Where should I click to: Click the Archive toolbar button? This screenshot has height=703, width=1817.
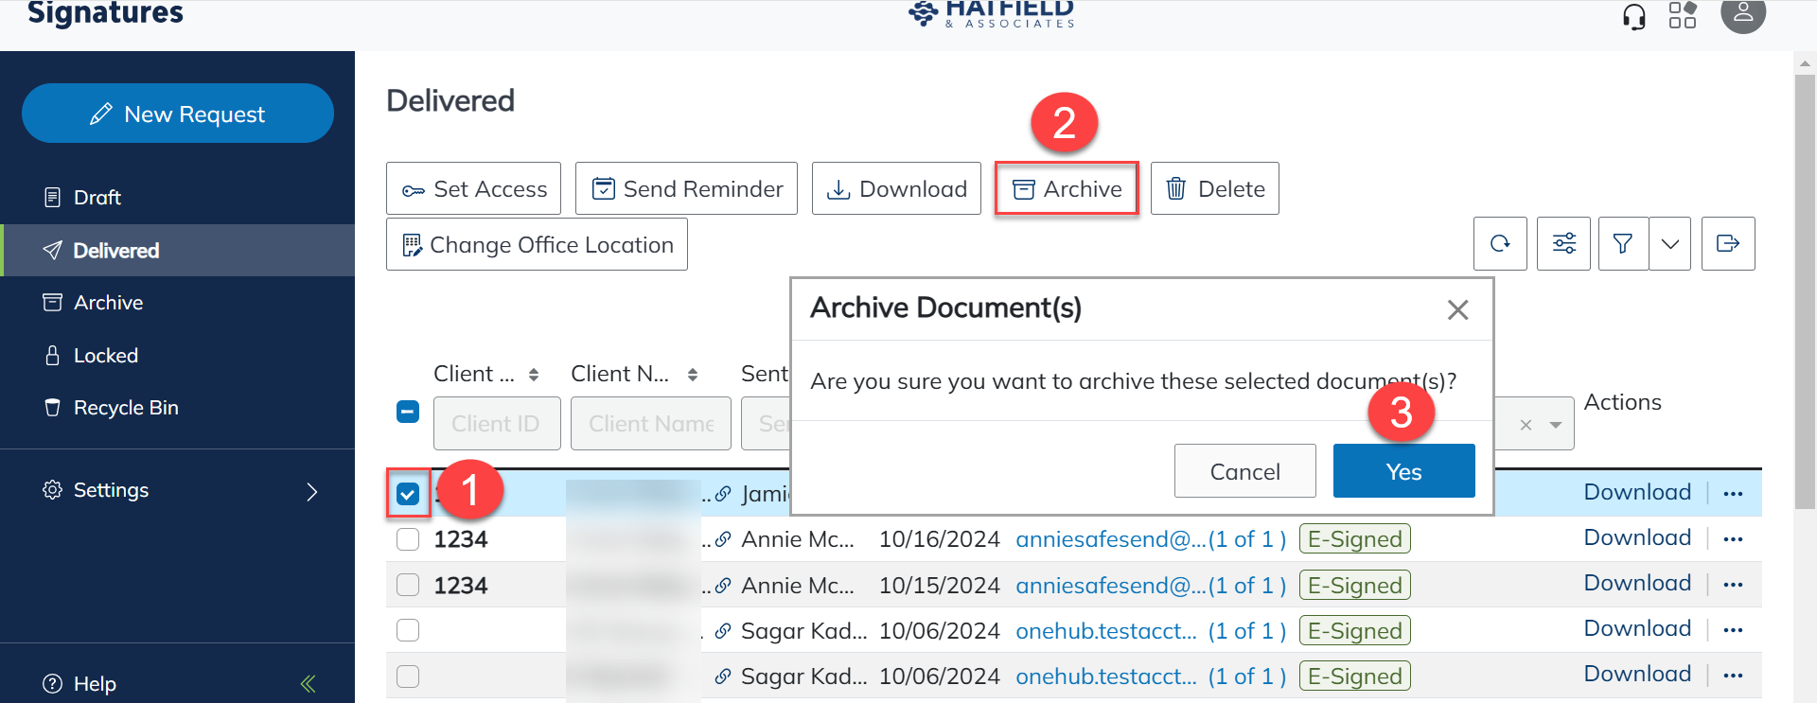(1067, 188)
